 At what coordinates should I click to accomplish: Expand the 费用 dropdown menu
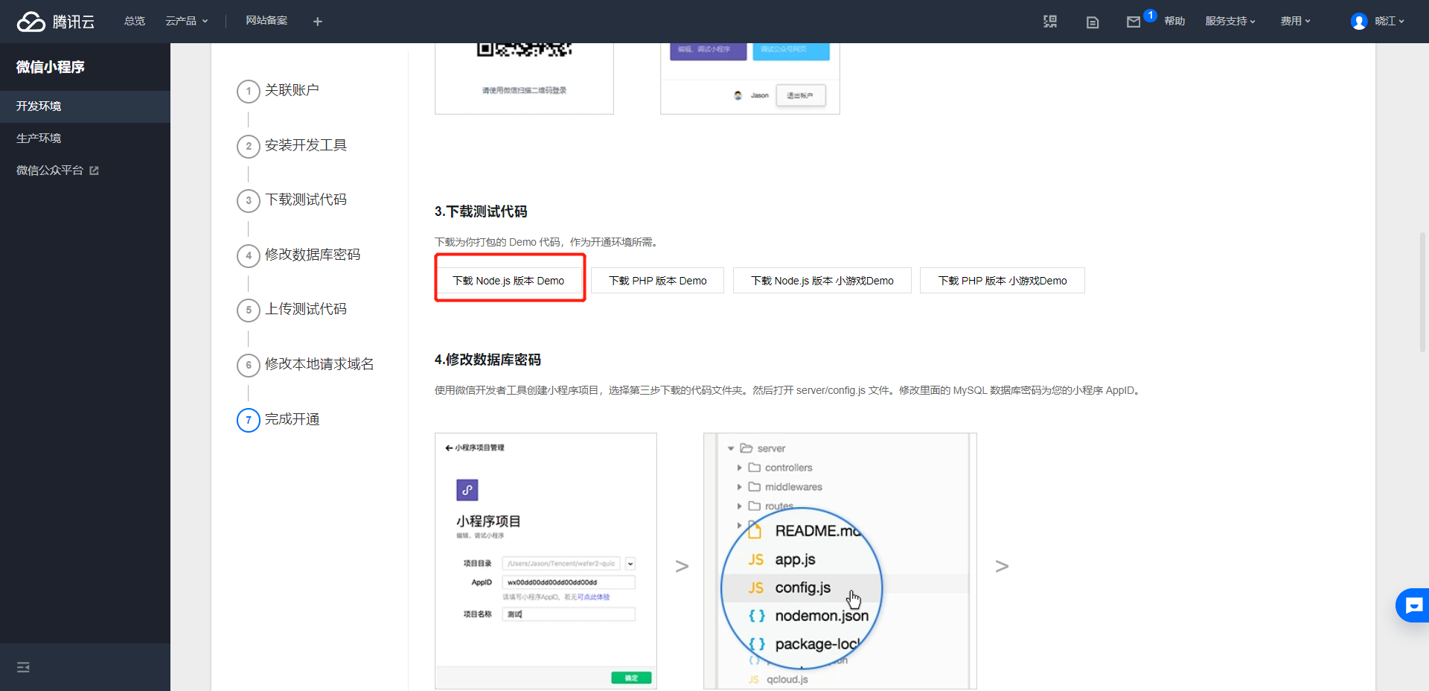click(1295, 21)
